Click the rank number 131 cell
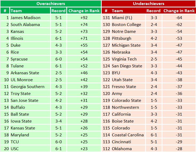The image size is (196, 152). 106,18
